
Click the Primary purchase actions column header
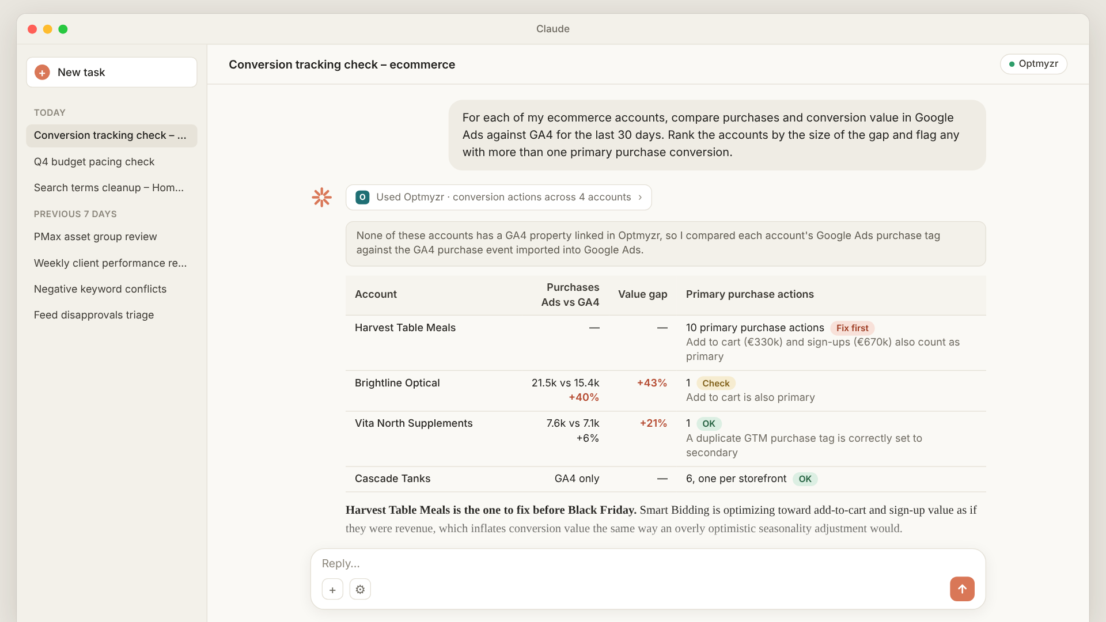(749, 294)
